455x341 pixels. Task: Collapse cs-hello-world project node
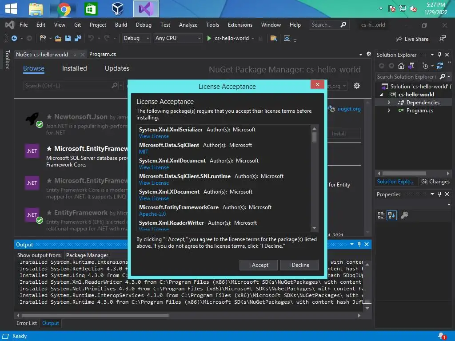pos(381,95)
